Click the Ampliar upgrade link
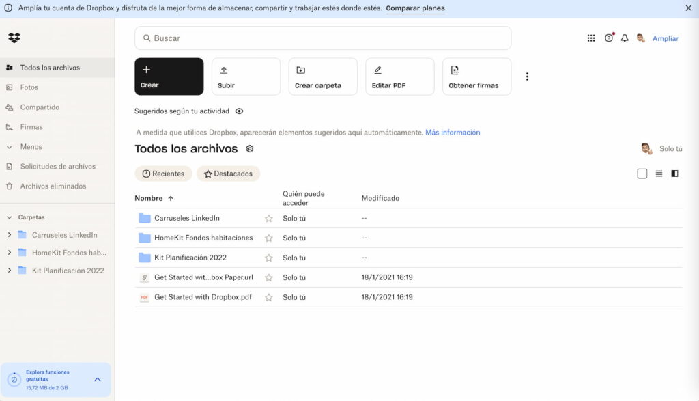Screen dimensions: 699x401 pos(665,38)
